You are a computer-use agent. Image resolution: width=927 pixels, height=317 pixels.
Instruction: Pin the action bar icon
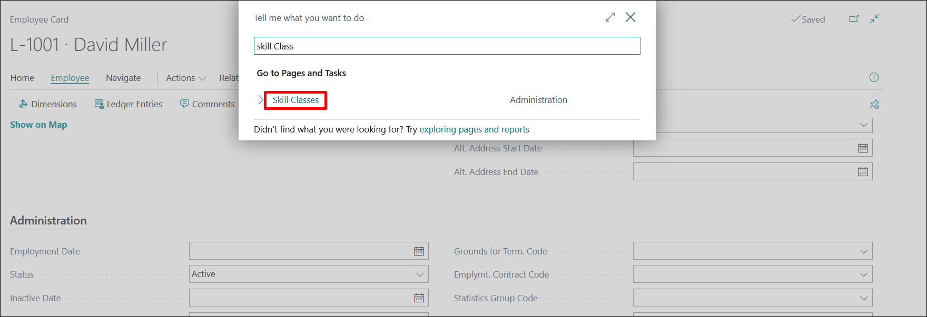click(x=874, y=104)
